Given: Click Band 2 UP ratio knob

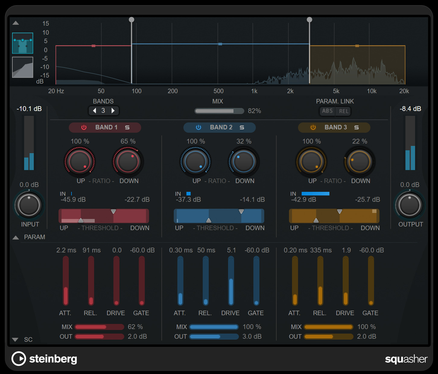Looking at the screenshot, I should 195,162.
